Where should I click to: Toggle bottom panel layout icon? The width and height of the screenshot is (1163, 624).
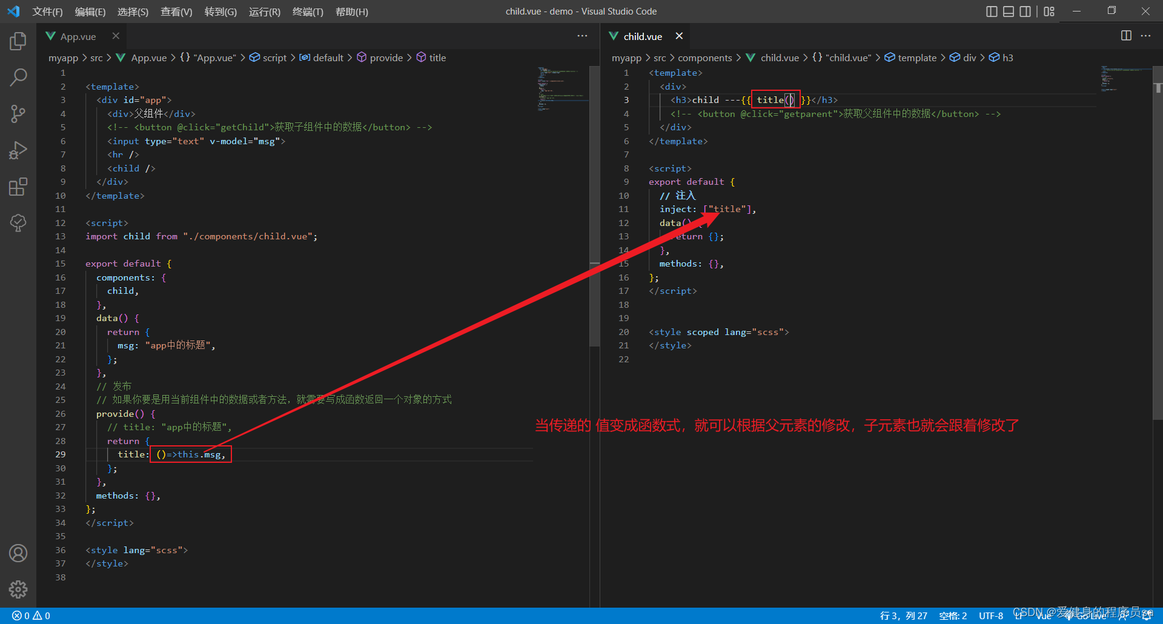(1009, 12)
